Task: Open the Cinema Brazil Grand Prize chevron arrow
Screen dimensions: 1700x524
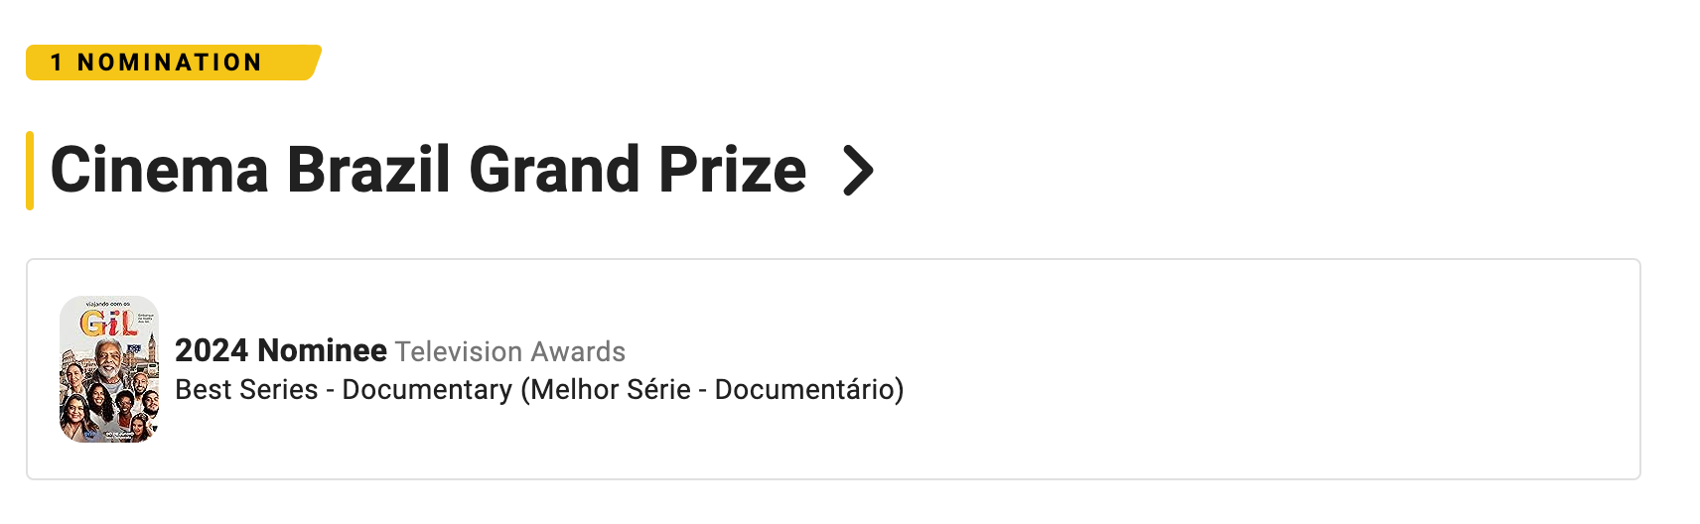Action: [858, 171]
